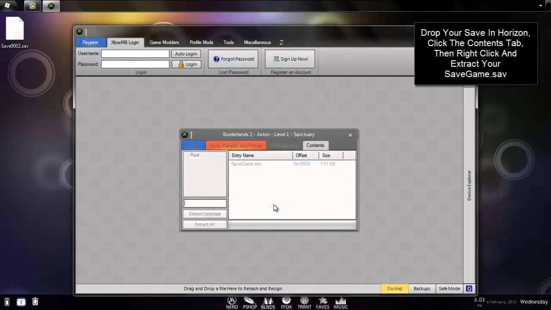Open the Miscellaneous tab
The height and width of the screenshot is (310, 551).
tap(257, 42)
